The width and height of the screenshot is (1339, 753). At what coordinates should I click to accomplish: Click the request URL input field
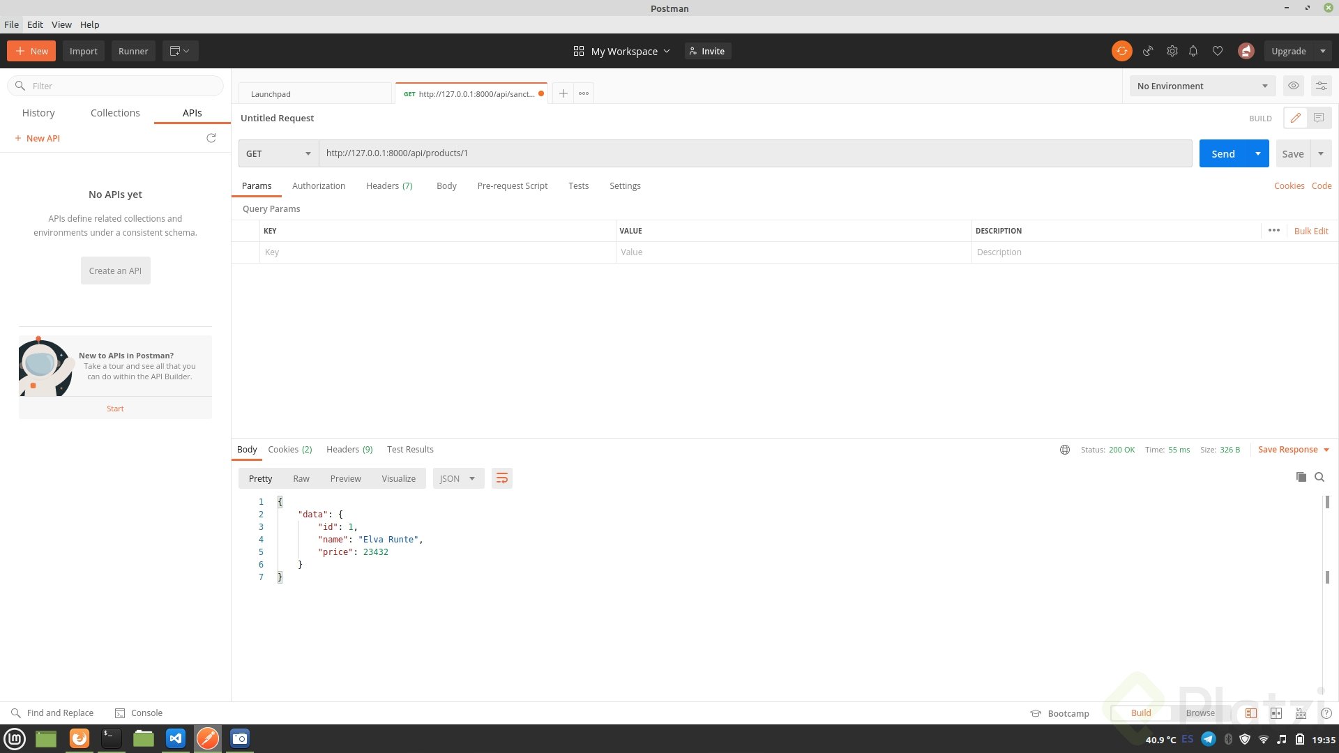tap(755, 153)
